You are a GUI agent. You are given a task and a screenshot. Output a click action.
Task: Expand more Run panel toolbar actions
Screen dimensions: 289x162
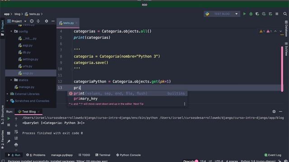(x=16, y=150)
